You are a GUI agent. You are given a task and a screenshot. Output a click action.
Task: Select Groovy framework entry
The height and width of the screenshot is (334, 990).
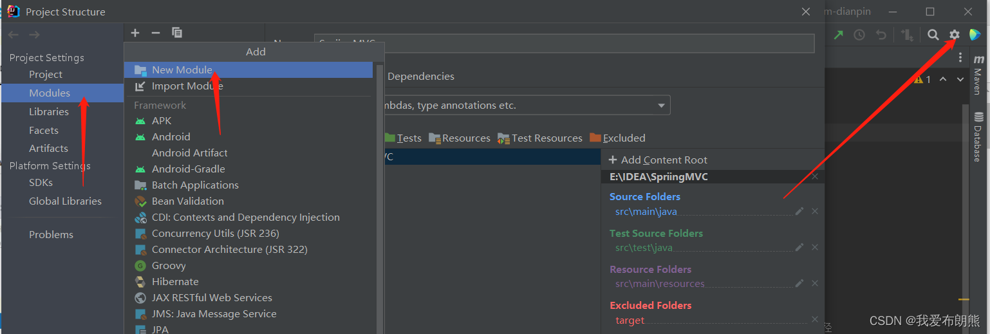(x=248, y=265)
